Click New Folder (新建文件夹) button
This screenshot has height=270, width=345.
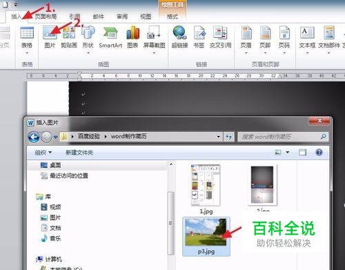click(79, 153)
